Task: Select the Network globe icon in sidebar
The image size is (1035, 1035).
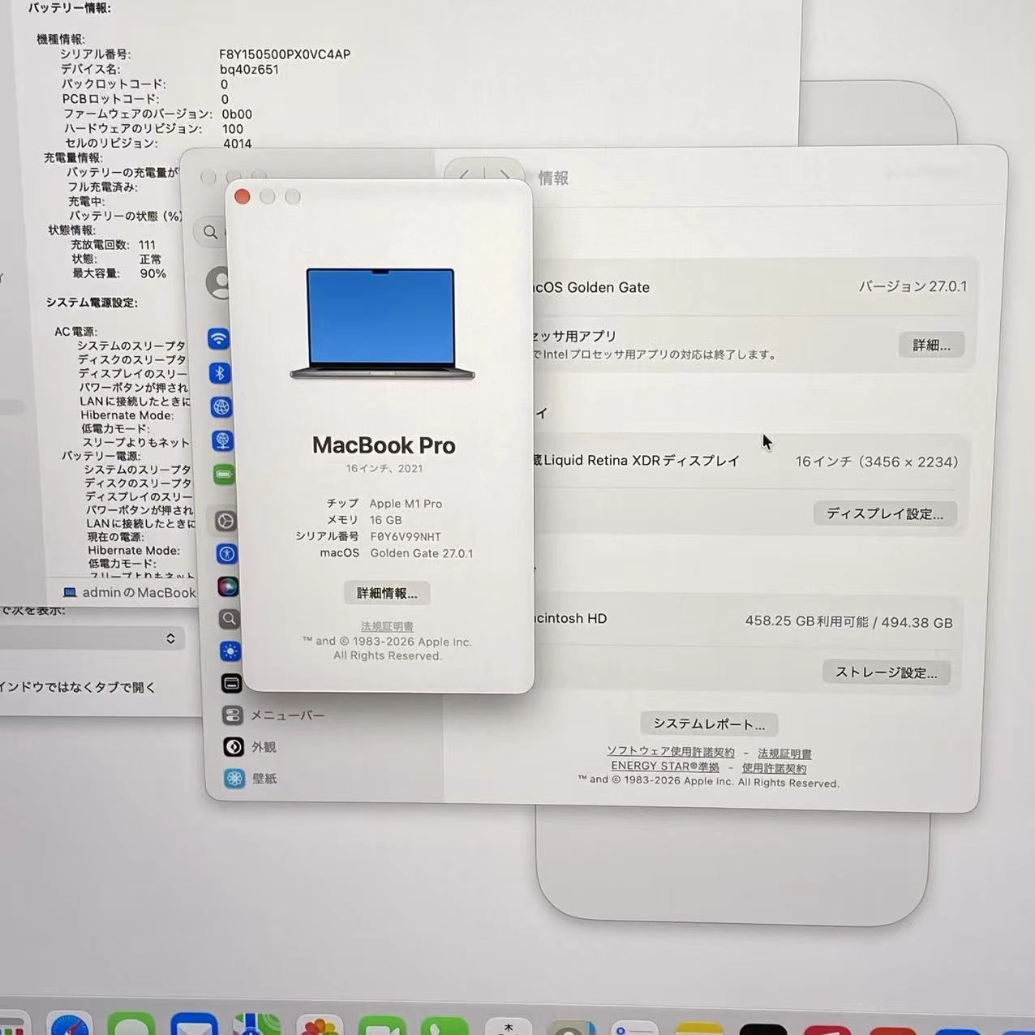Action: pyautogui.click(x=221, y=406)
